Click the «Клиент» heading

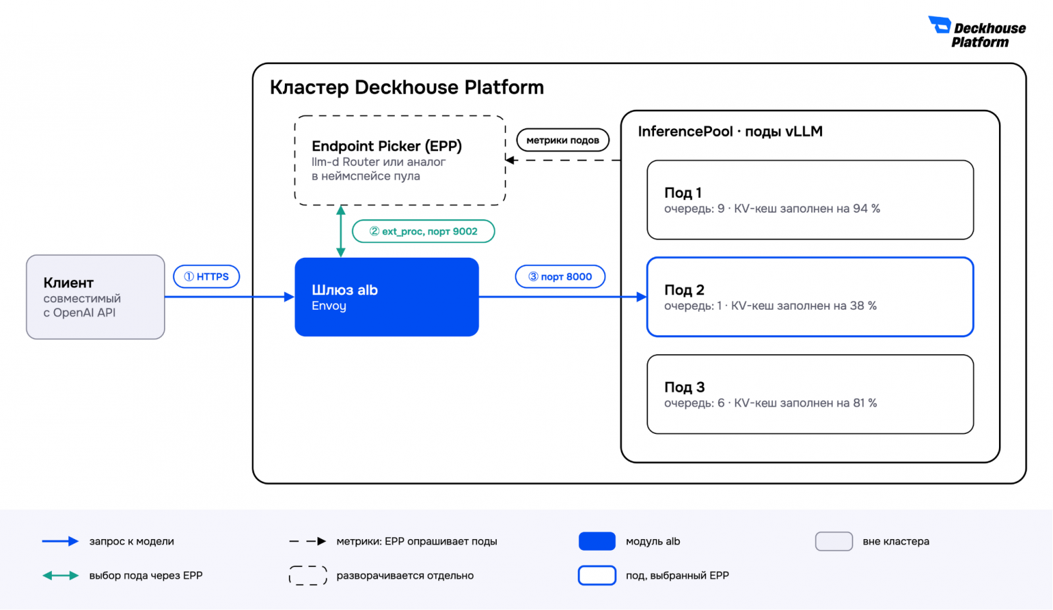(x=69, y=283)
